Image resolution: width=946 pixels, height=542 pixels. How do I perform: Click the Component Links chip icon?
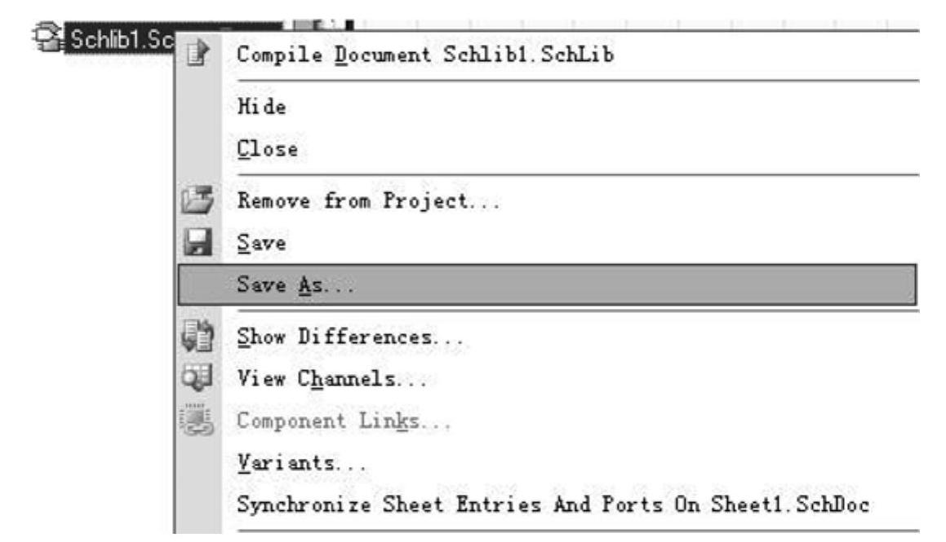[198, 420]
